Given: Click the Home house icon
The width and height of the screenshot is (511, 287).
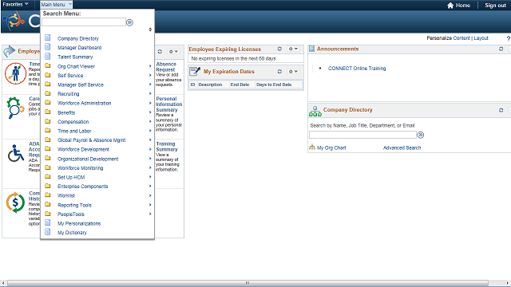Looking at the screenshot, I should pos(450,6).
